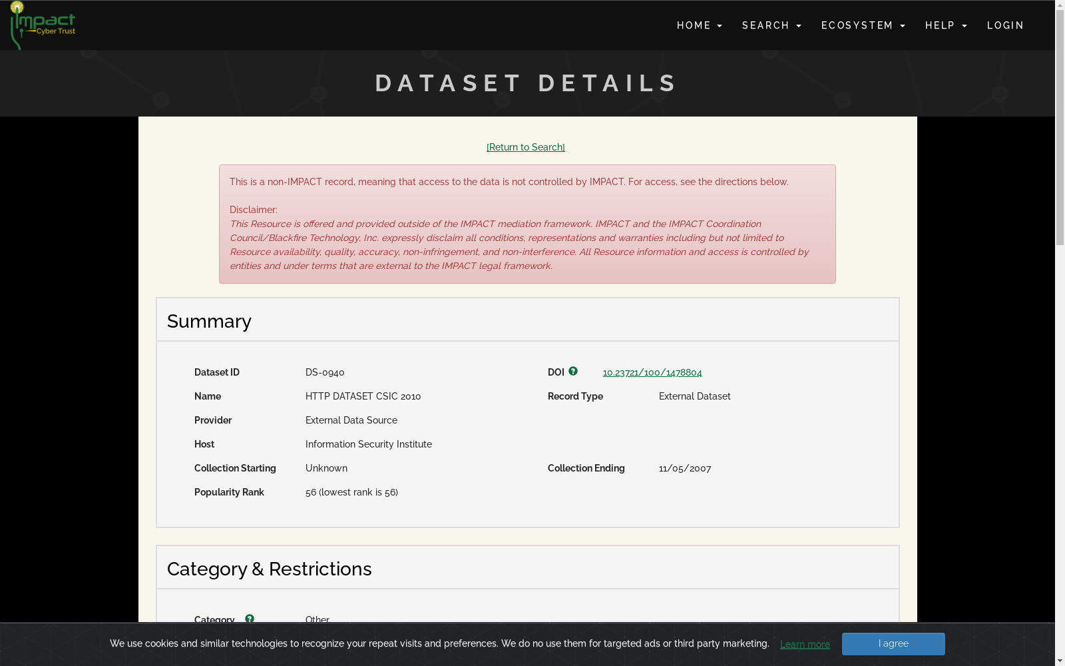Click the DOI help question mark icon
Viewport: 1065px width, 666px height.
click(x=573, y=372)
